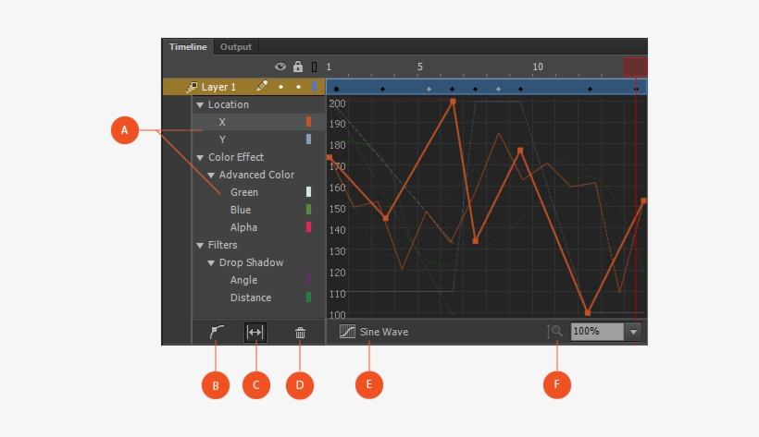
Task: Select the X property row
Action: point(258,122)
